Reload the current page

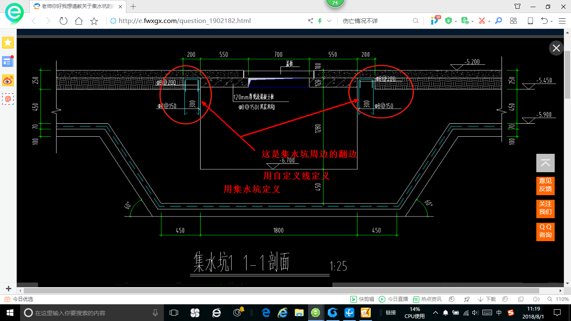[x=64, y=21]
